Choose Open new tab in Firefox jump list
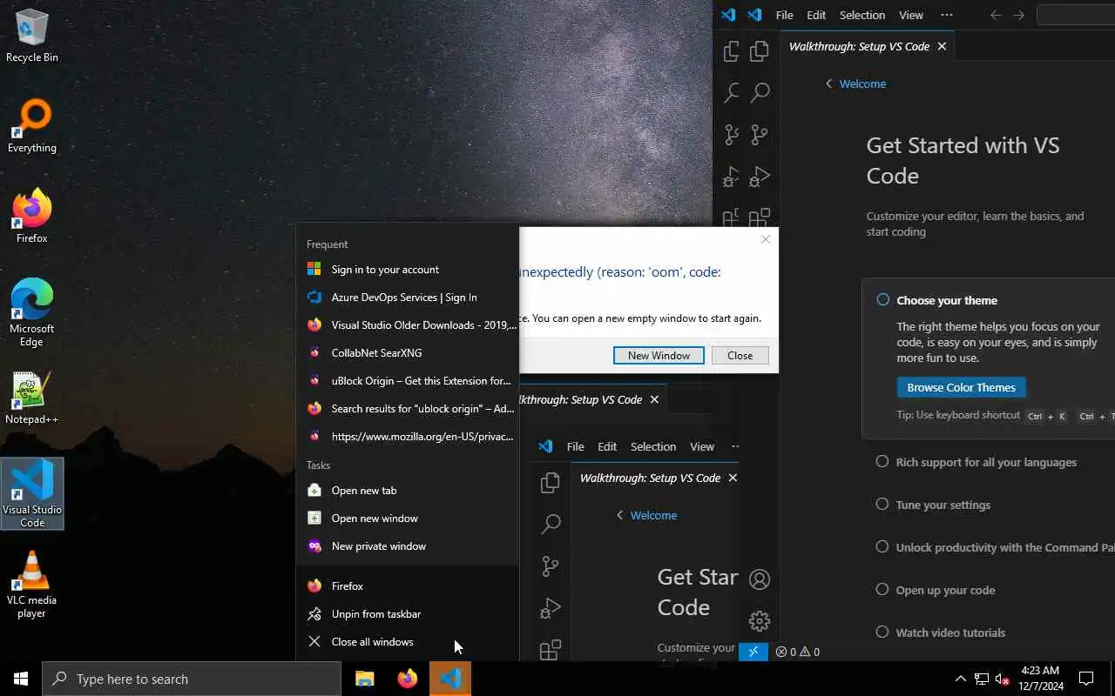The image size is (1115, 696). [x=408, y=490]
